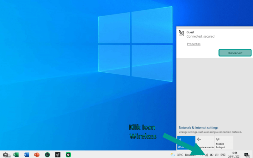Open the Action Center notification icon
The width and height of the screenshot is (253, 158).
coord(247,155)
